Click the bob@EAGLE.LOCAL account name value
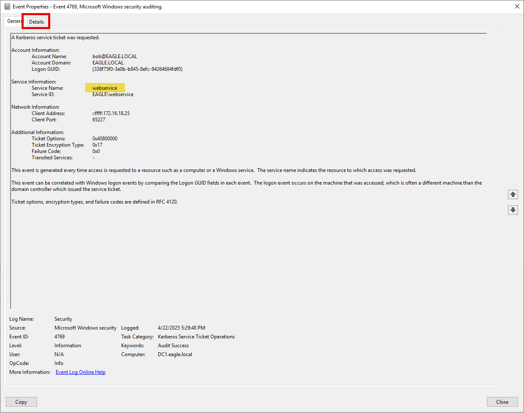This screenshot has width=524, height=413. pyautogui.click(x=114, y=56)
